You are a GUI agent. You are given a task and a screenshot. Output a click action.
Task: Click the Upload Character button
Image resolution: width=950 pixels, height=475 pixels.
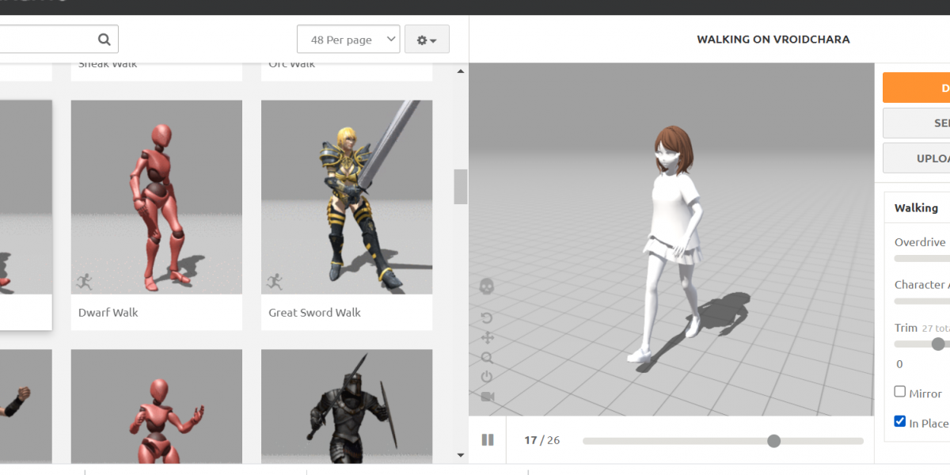(x=918, y=158)
